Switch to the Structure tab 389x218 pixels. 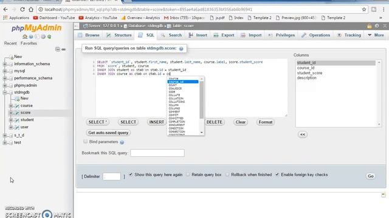[x=119, y=35]
